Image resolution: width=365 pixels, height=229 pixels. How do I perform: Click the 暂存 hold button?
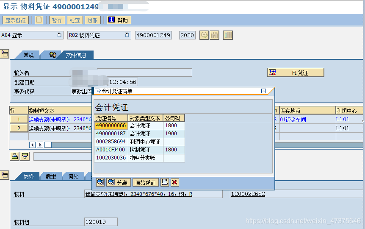point(57,20)
